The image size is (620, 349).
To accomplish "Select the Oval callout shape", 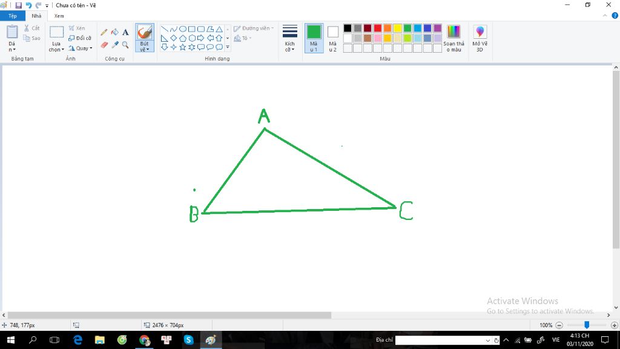I will pos(210,47).
